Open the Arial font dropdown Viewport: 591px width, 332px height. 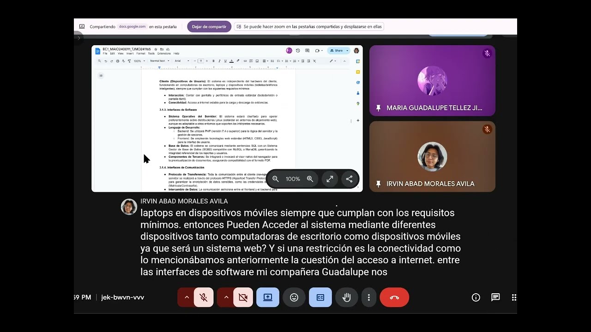182,61
